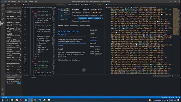This screenshot has height=102, width=181.
Task: Open the Extensions view icon
Action: tap(3, 23)
